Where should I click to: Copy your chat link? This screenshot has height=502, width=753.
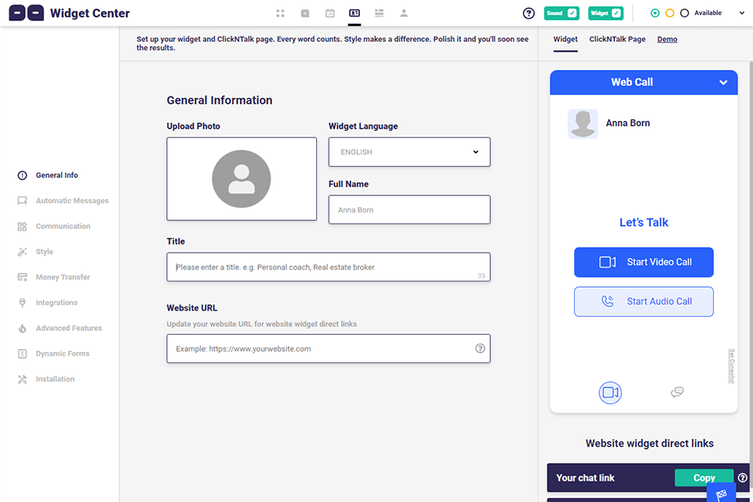click(x=704, y=478)
